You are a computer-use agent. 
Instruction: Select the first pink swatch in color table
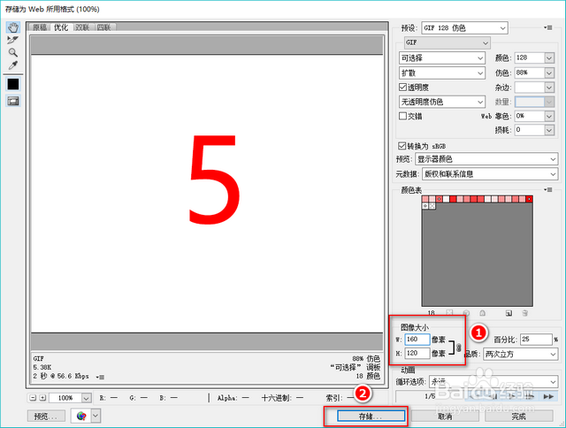[x=425, y=199]
